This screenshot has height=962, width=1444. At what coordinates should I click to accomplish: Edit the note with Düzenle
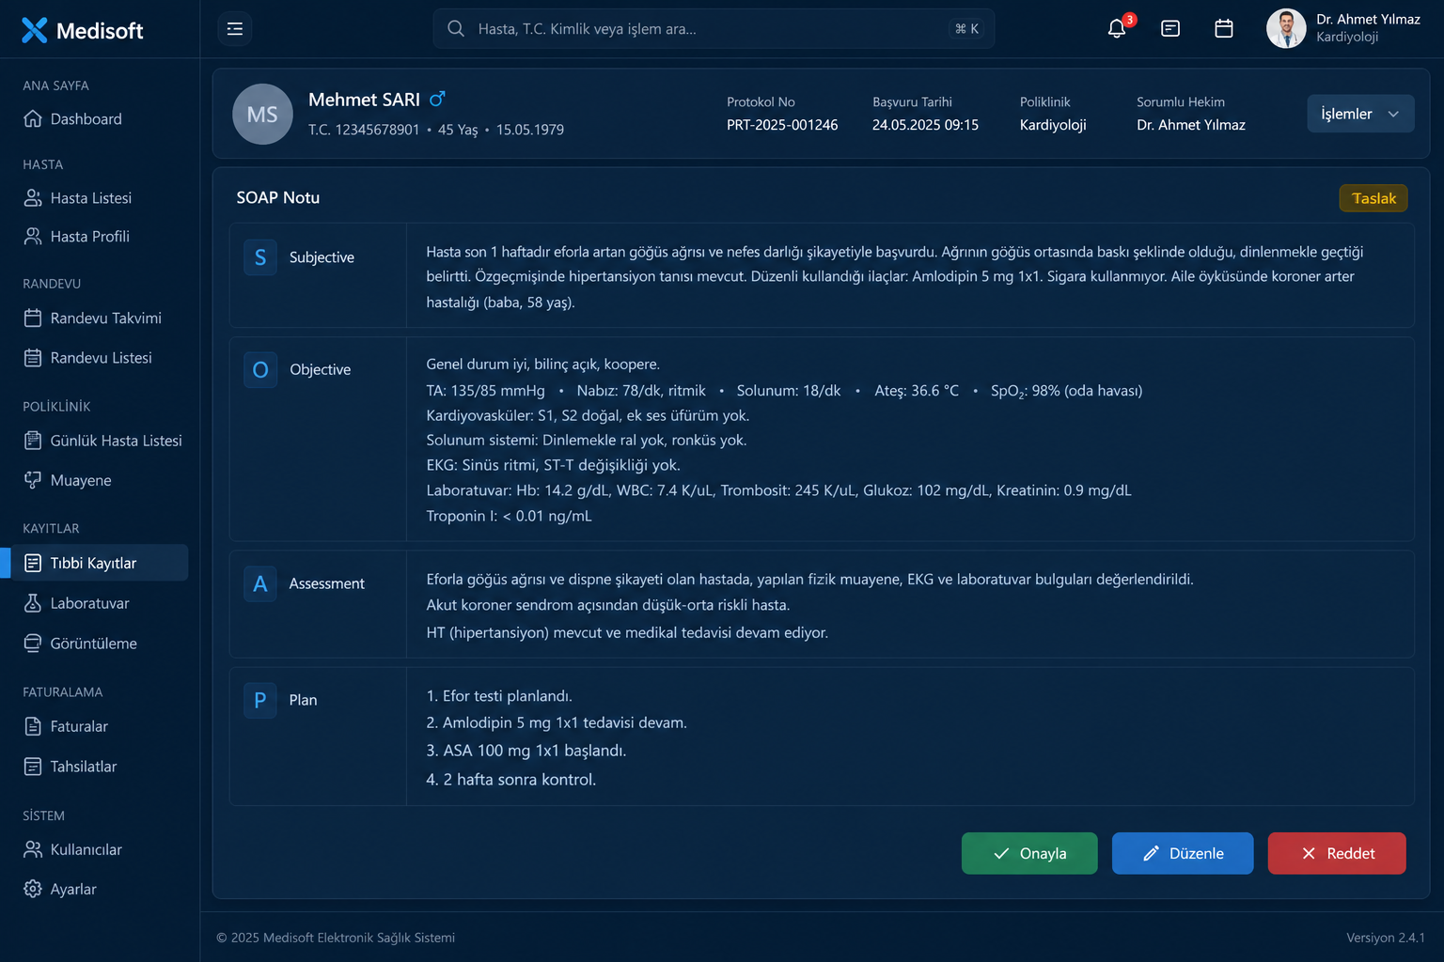1183,853
